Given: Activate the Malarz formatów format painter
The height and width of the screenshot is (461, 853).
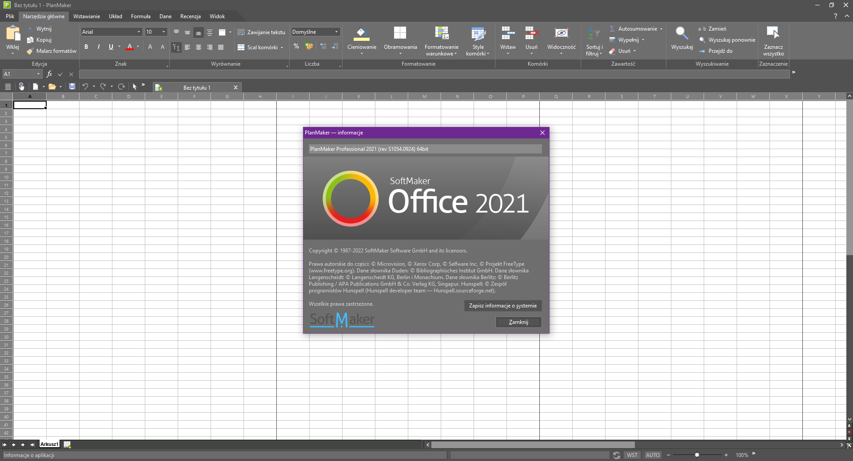Looking at the screenshot, I should click(x=52, y=51).
